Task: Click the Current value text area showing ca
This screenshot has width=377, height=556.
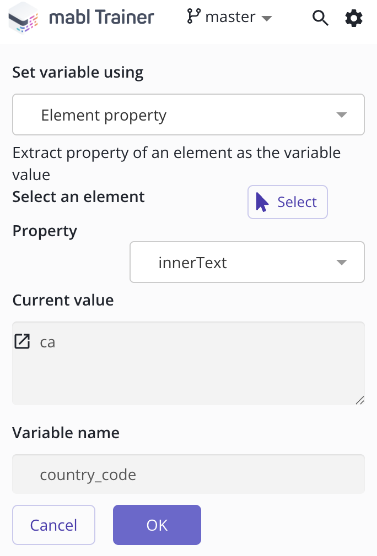Action: coord(188,363)
